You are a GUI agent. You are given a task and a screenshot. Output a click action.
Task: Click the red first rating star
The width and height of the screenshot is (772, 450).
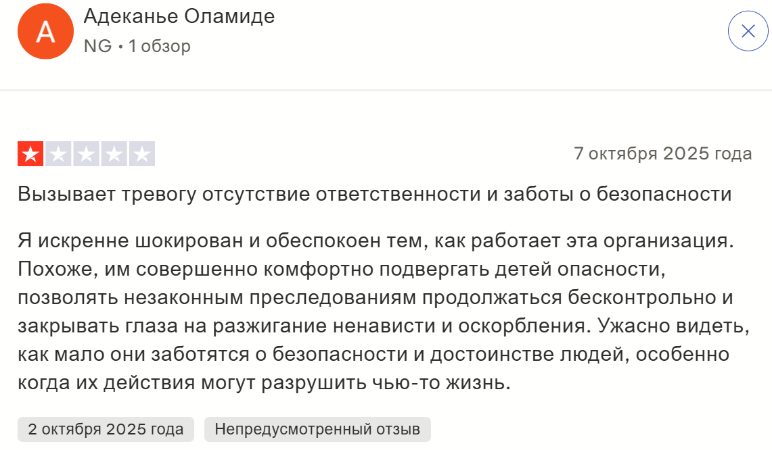point(30,154)
